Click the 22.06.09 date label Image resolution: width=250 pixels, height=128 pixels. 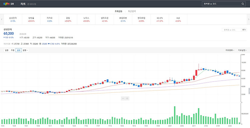[x=23, y=34]
